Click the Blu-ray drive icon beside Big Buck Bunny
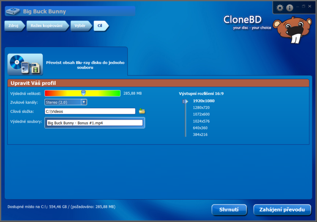The width and height of the screenshot is (317, 222). [13, 11]
